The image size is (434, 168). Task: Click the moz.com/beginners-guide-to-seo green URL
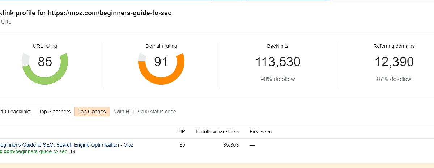34,151
